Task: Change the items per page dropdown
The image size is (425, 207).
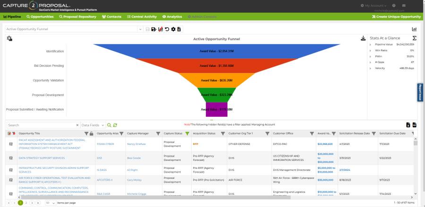Action: pyautogui.click(x=51, y=203)
